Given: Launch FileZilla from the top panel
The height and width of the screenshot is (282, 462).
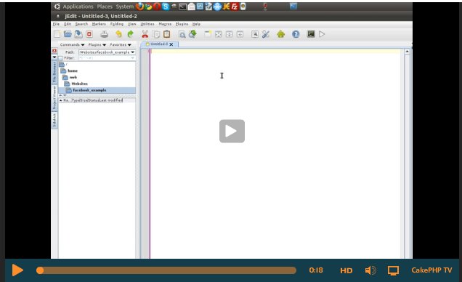Looking at the screenshot, I should tap(235, 7).
